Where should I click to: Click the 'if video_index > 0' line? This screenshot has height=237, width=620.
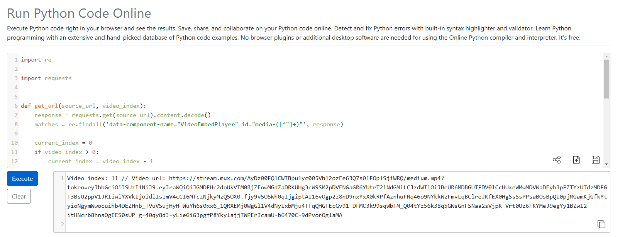(66, 152)
